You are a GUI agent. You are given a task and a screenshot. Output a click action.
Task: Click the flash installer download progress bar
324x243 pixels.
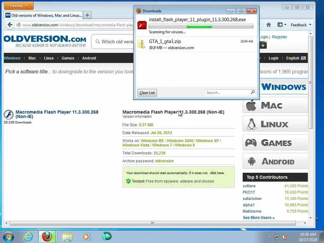pos(201,26)
